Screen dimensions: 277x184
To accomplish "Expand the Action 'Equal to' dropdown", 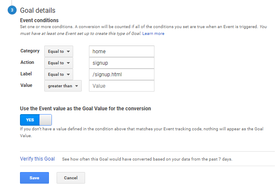I will (x=58, y=63).
